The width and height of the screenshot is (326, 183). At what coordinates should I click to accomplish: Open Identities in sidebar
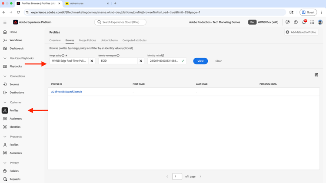pyautogui.click(x=15, y=126)
